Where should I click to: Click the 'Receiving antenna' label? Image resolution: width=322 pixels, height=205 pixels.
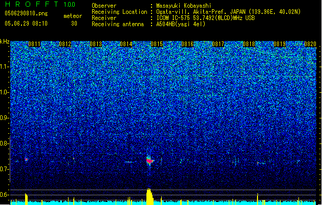coord(118,24)
